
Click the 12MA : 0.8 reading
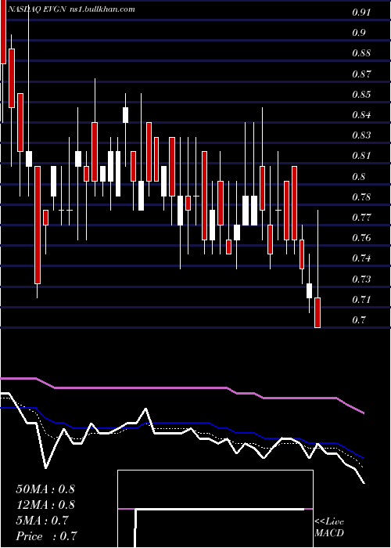[45, 505]
